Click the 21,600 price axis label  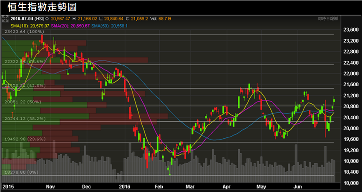(351, 85)
